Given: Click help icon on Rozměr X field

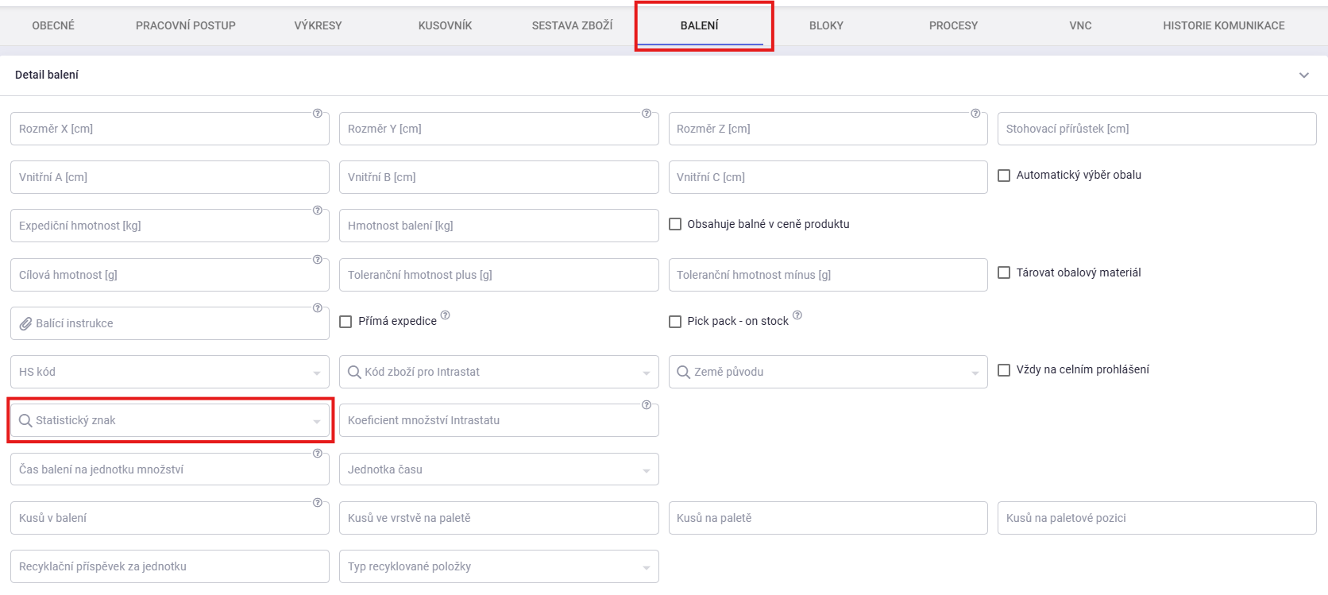Looking at the screenshot, I should [318, 114].
